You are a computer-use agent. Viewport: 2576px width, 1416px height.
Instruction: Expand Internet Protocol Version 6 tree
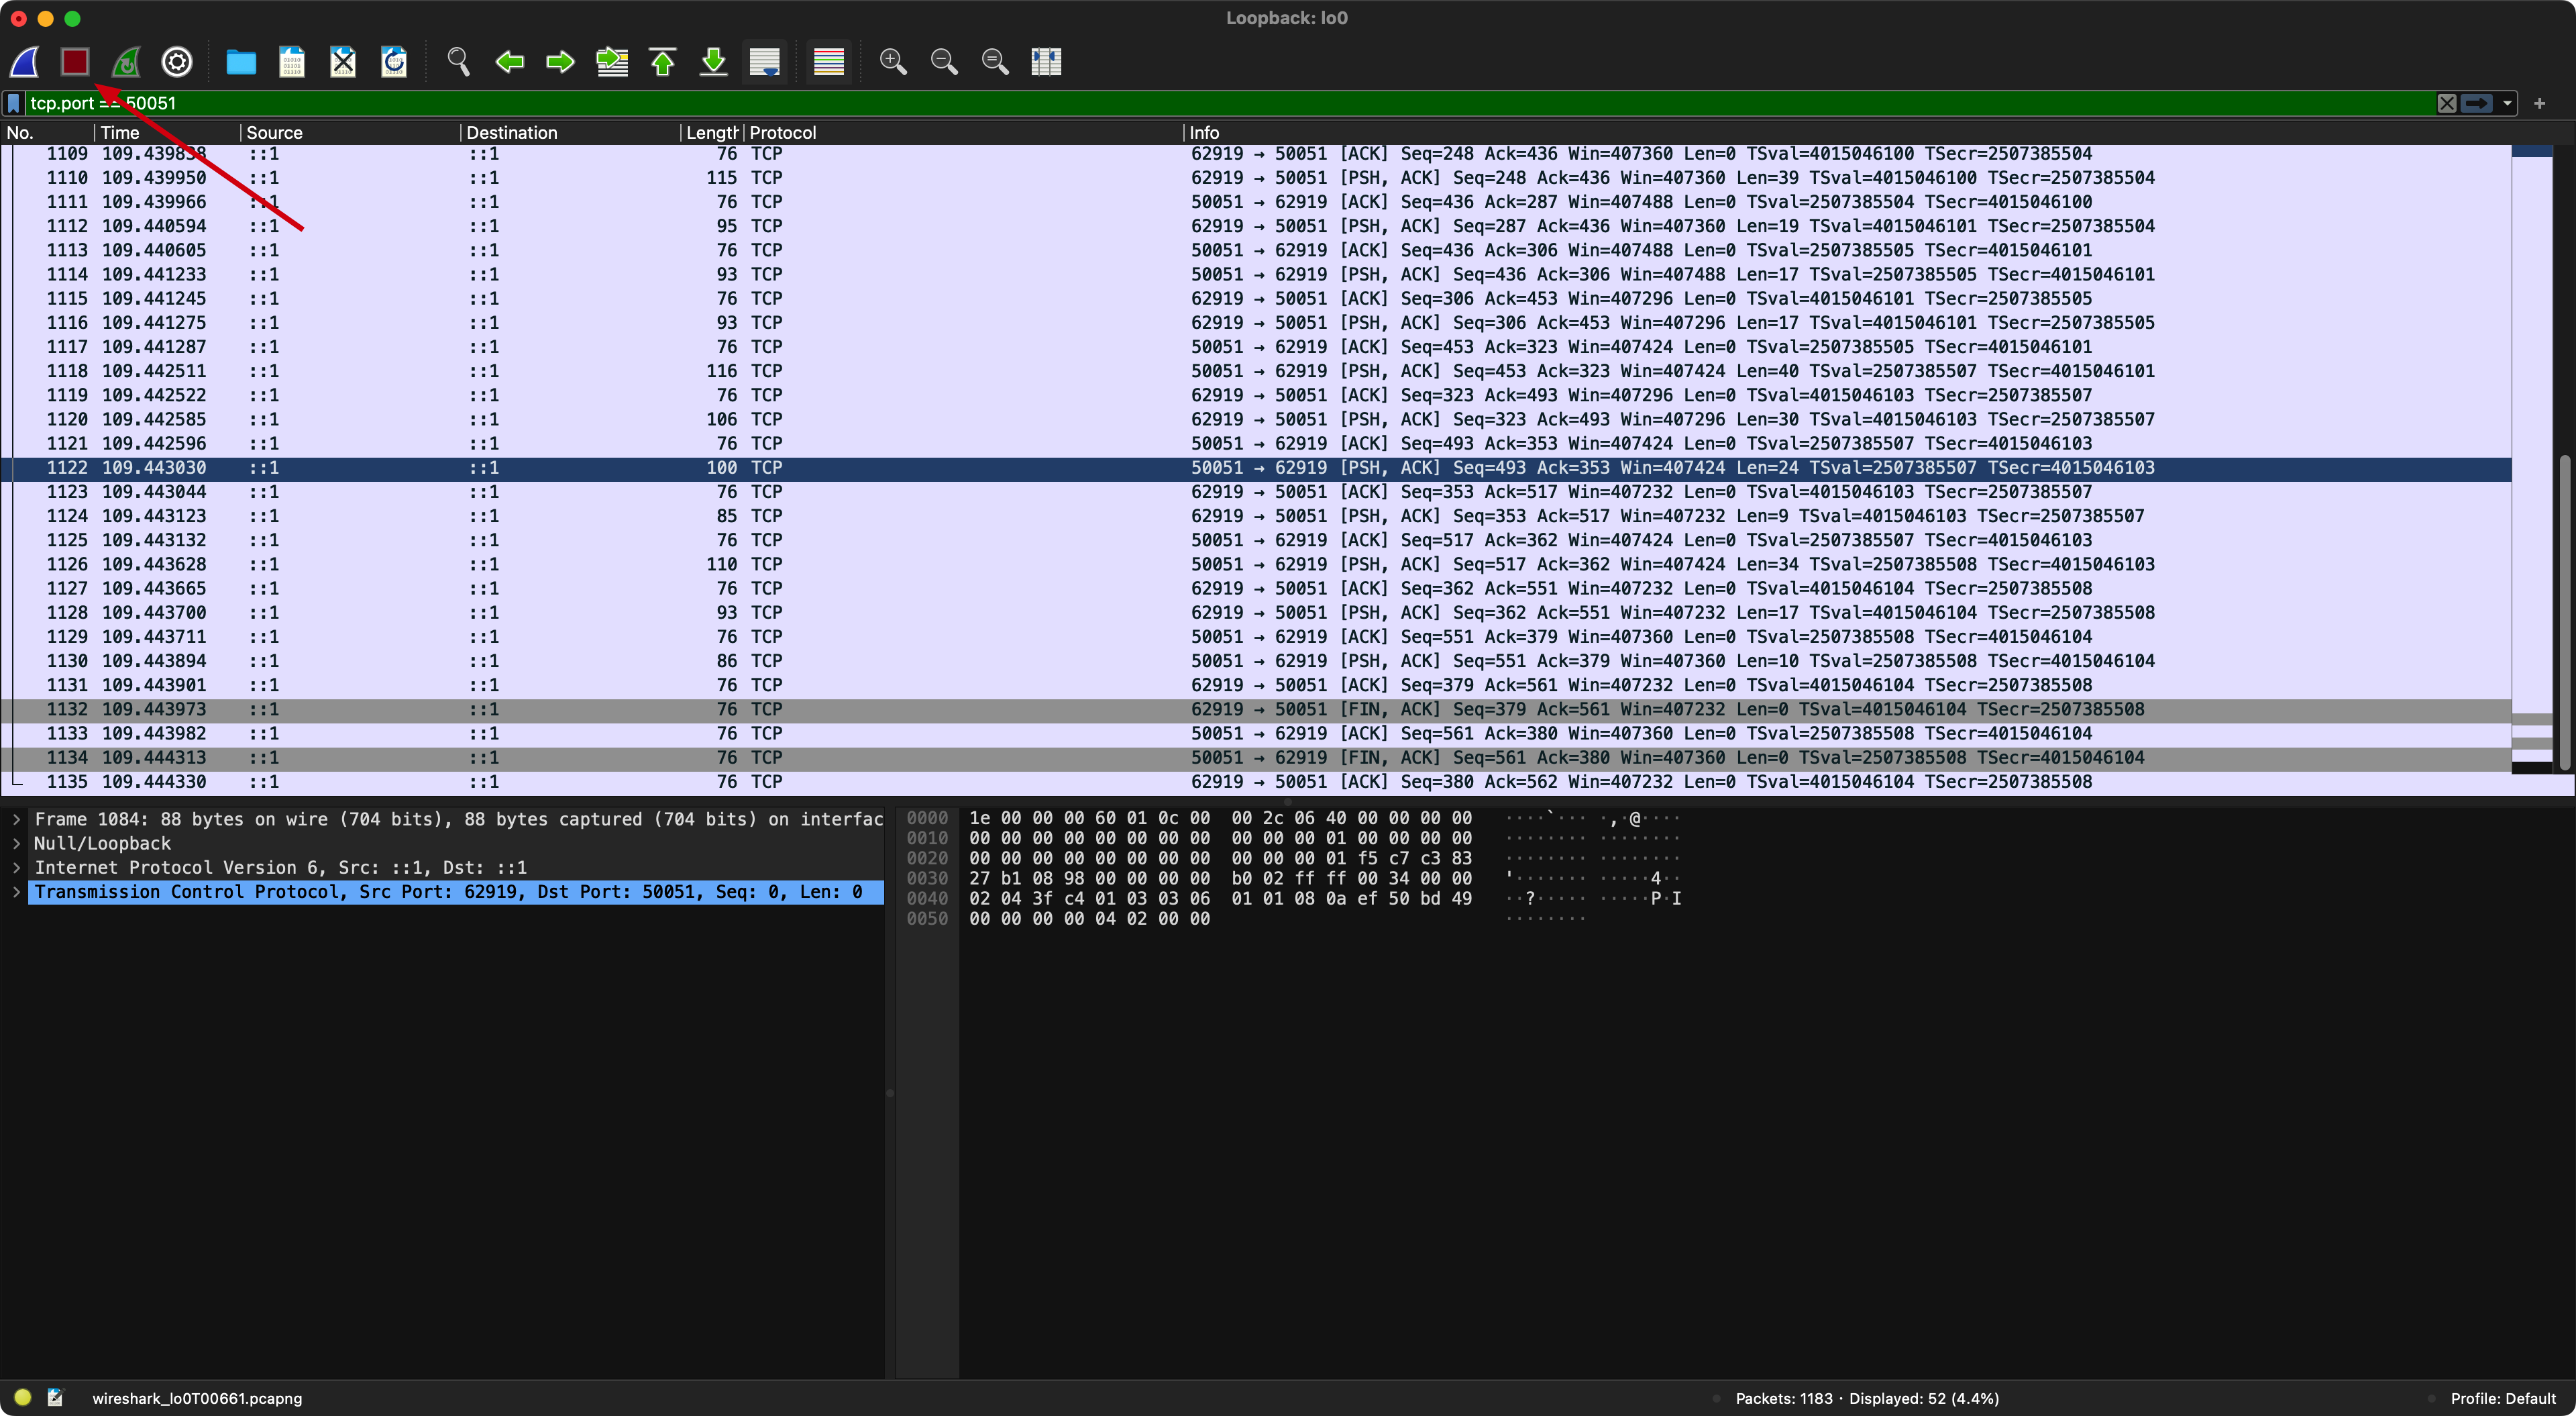17,868
